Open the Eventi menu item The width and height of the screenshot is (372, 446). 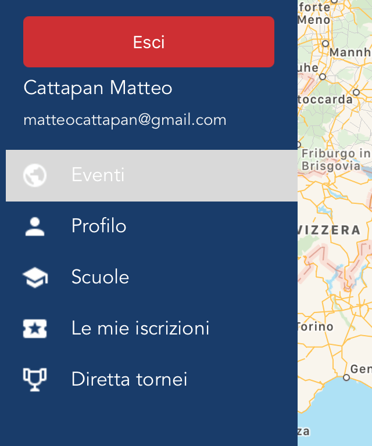152,175
